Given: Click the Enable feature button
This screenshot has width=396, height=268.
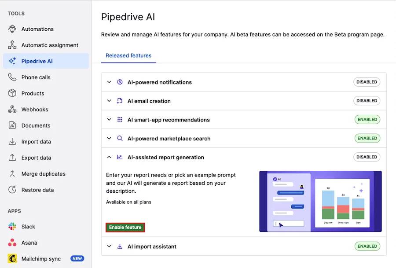Looking at the screenshot, I should click(x=125, y=227).
